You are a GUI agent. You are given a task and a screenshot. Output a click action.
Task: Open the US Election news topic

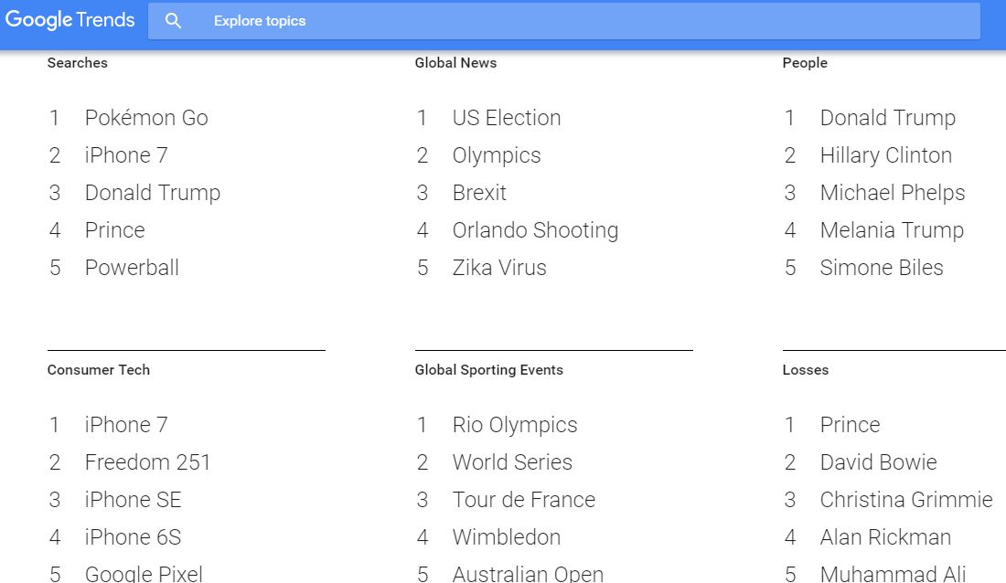507,118
